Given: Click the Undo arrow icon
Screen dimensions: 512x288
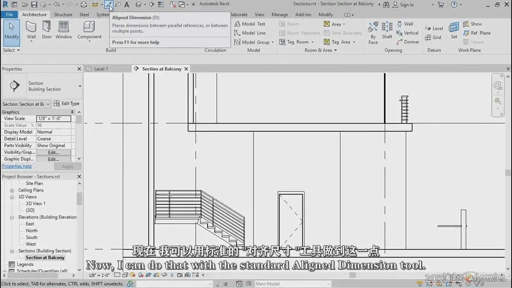Looking at the screenshot, I should (x=56, y=5).
